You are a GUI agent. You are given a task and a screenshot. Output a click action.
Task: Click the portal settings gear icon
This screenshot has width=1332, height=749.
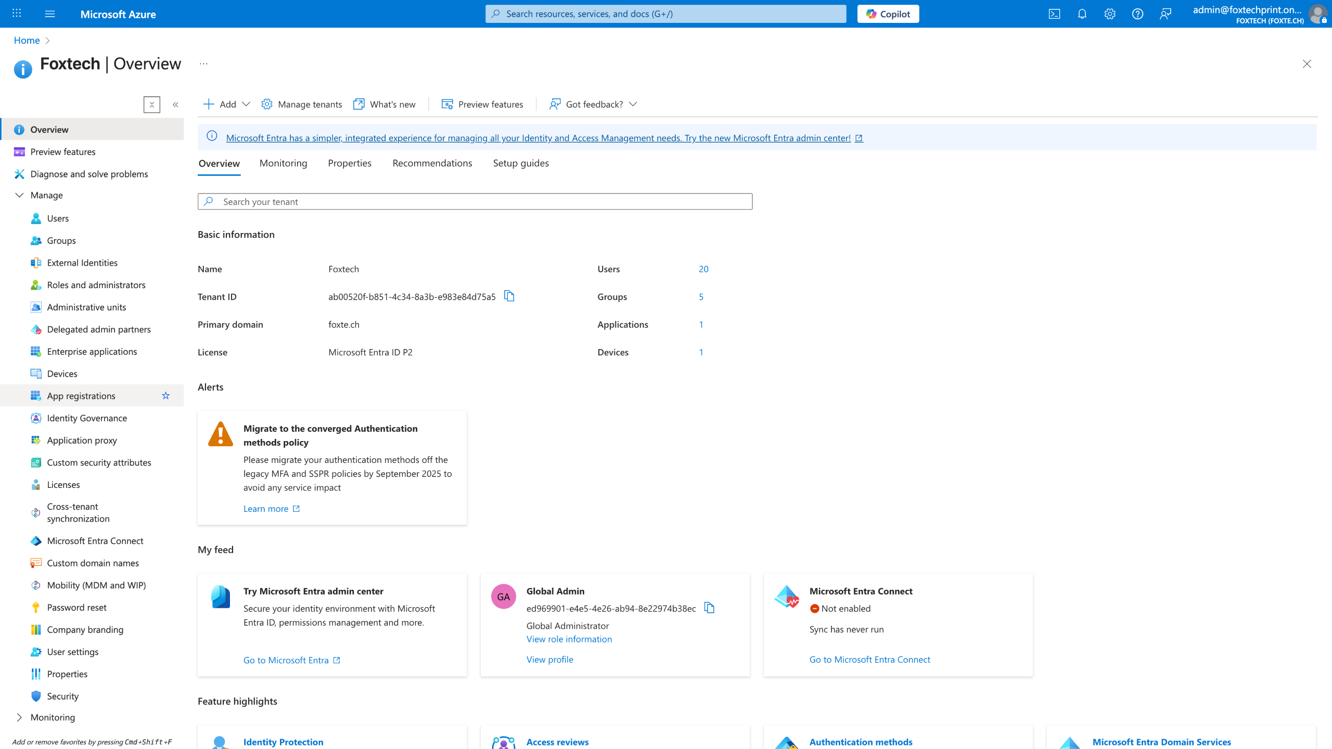pyautogui.click(x=1110, y=14)
